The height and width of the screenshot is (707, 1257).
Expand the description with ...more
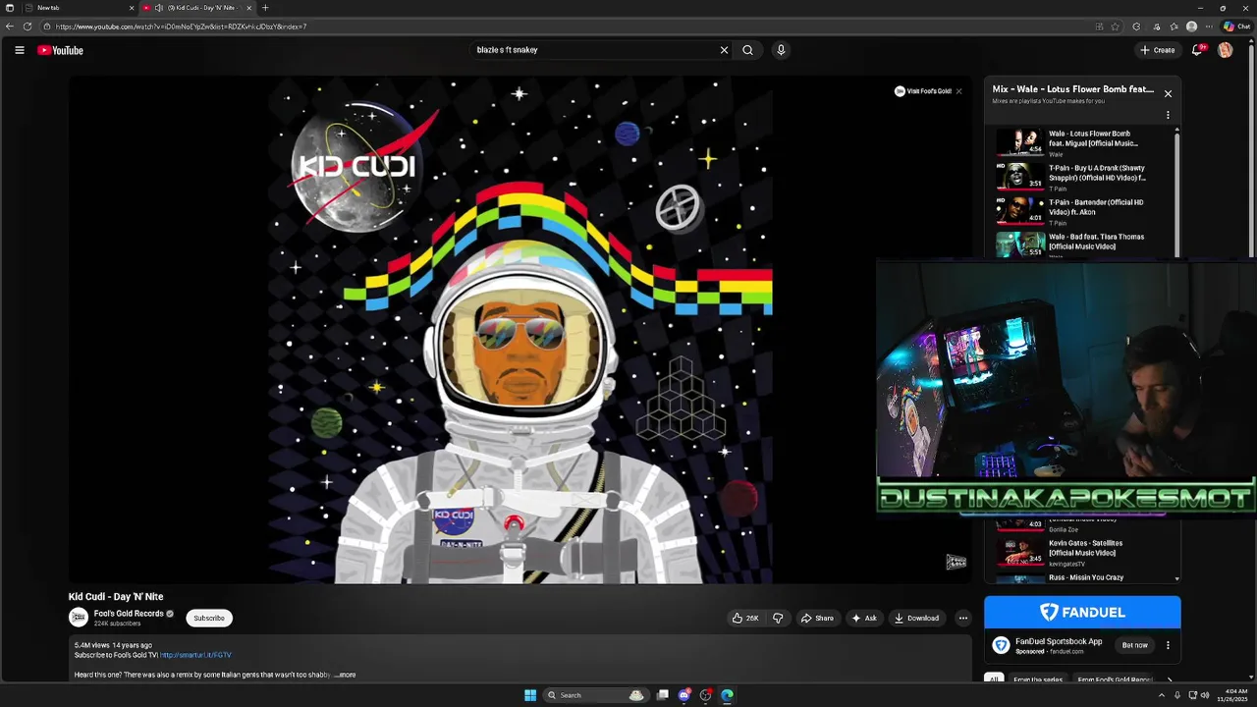pos(345,675)
